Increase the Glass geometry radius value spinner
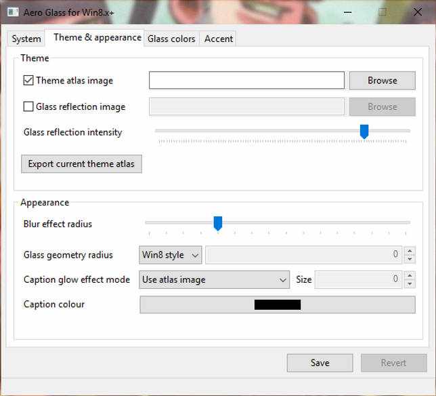Screen dimensions: 436x396 (x=410, y=251)
